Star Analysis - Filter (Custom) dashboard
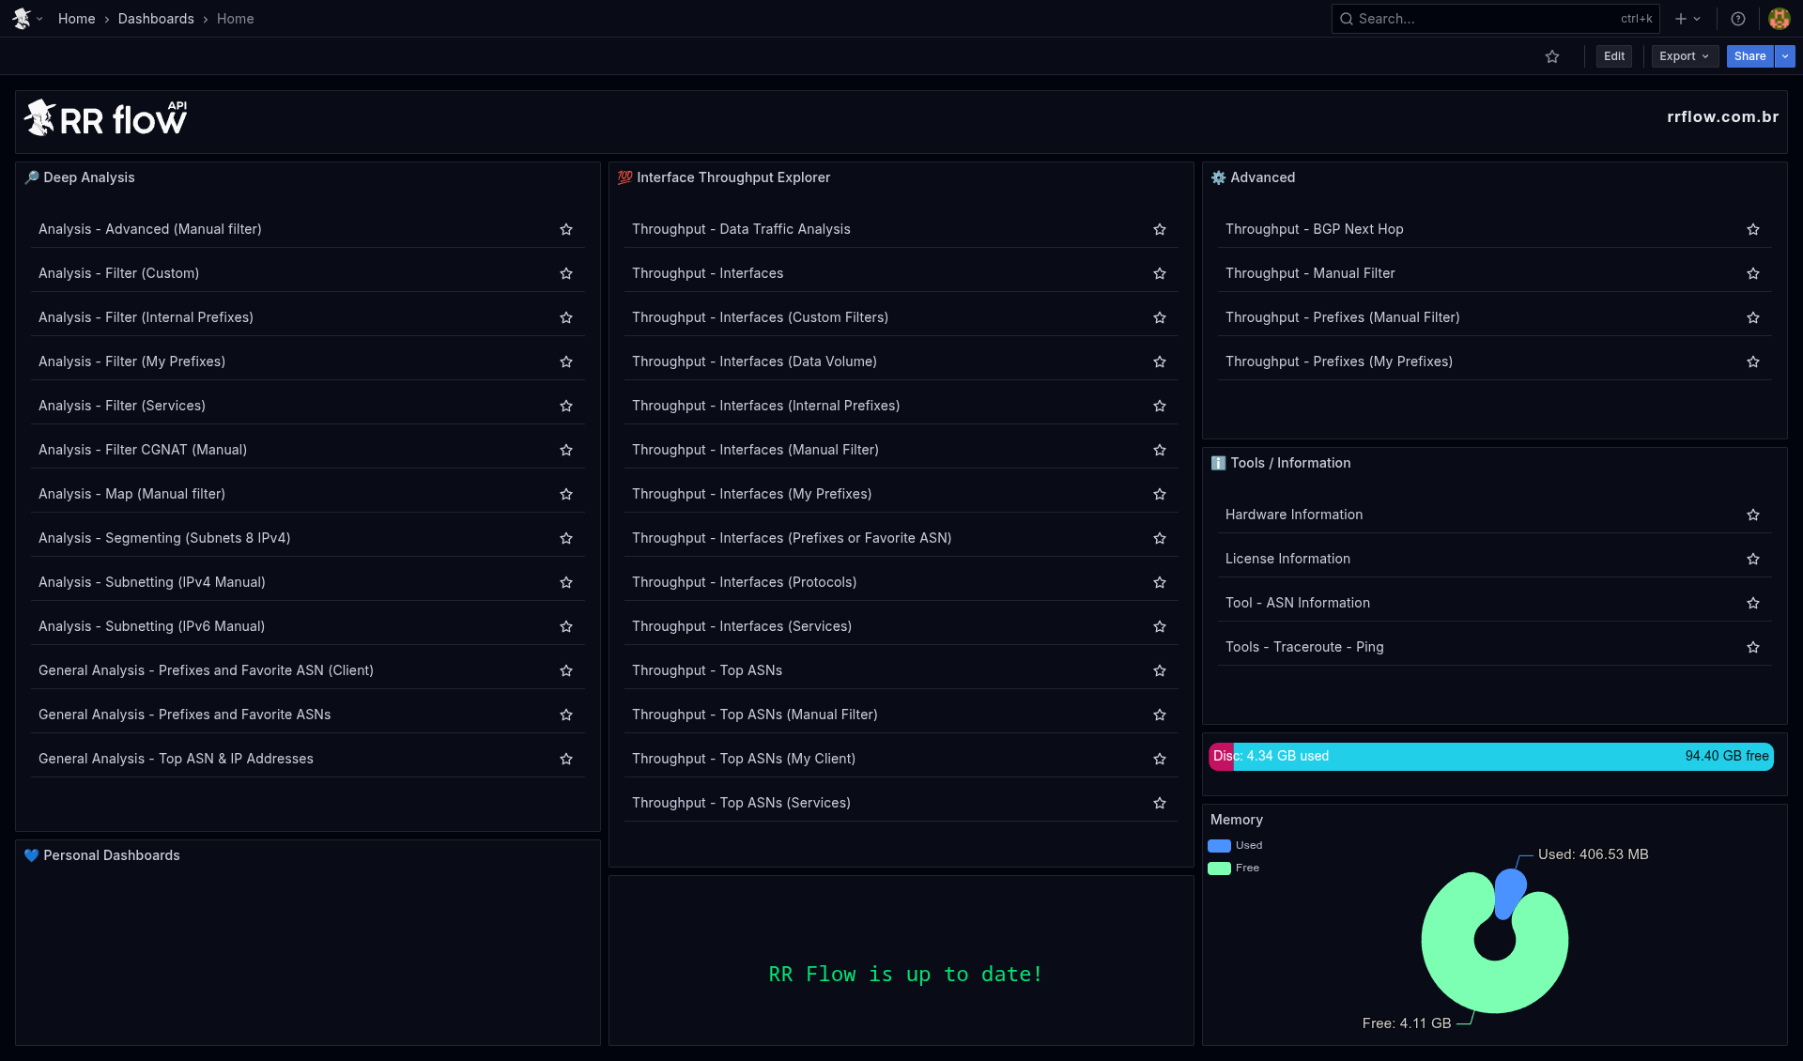 566,273
